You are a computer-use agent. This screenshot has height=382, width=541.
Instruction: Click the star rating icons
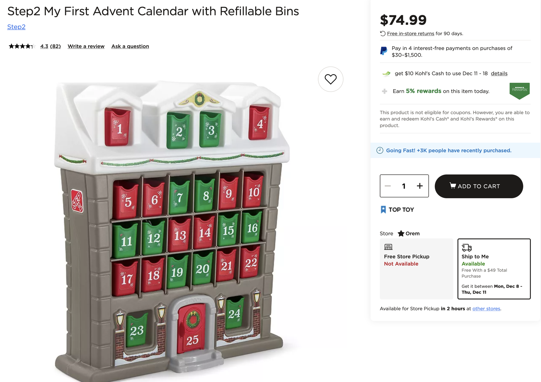tap(21, 46)
